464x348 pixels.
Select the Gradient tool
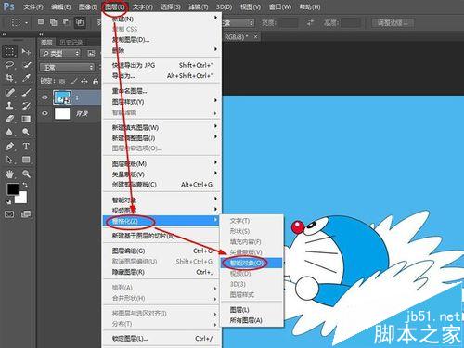26,119
